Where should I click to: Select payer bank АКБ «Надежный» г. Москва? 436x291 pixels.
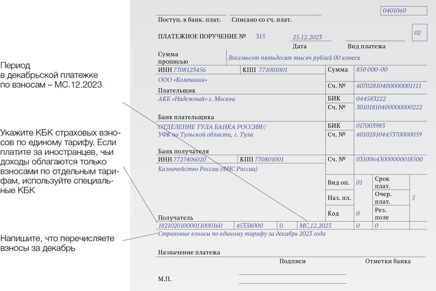[x=196, y=99]
